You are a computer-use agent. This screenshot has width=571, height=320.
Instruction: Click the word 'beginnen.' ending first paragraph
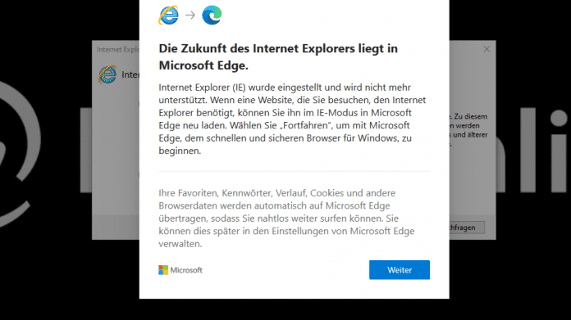click(x=180, y=151)
